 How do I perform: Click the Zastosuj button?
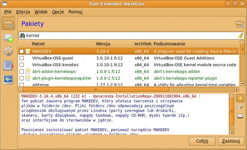pos(231,141)
